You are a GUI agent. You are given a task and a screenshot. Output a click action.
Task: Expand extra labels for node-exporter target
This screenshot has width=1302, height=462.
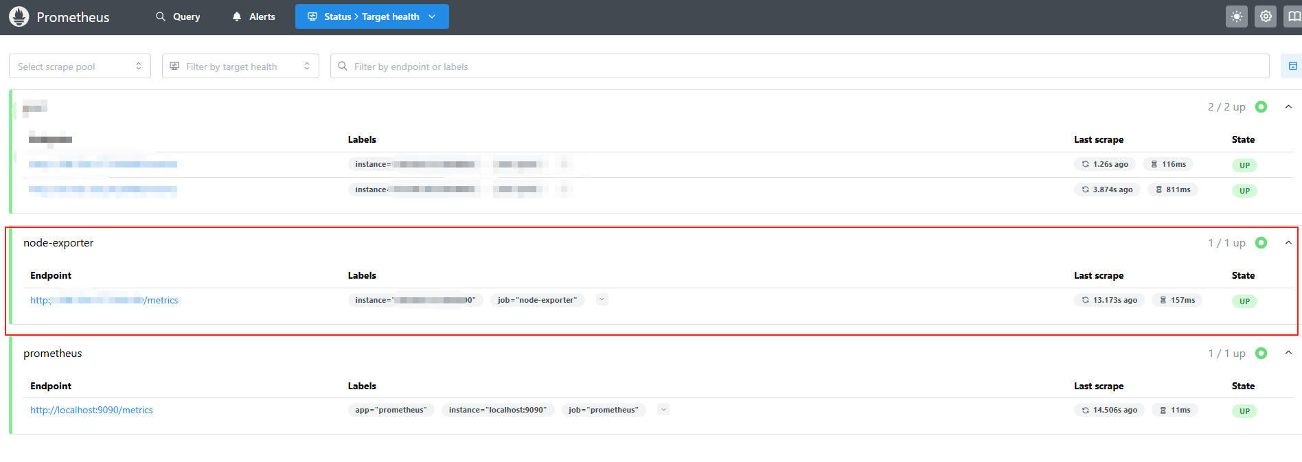(602, 299)
